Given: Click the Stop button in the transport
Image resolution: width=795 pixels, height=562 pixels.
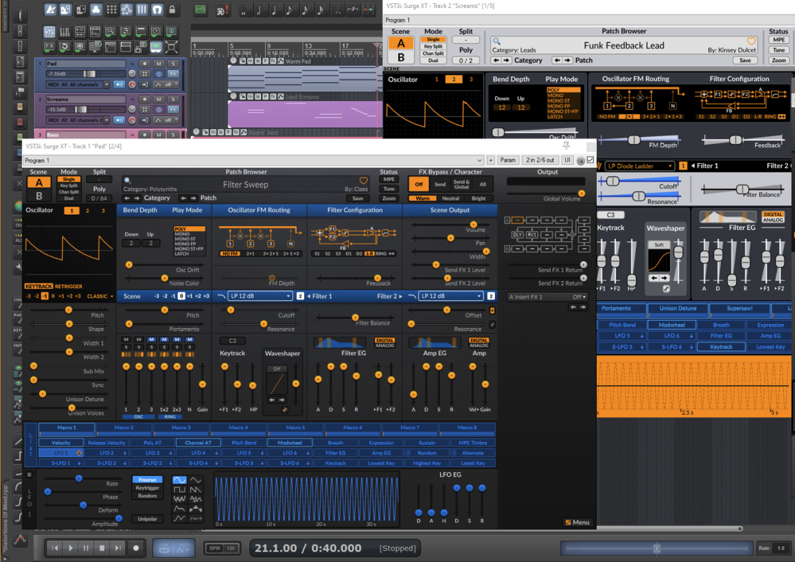Looking at the screenshot, I should click(102, 547).
